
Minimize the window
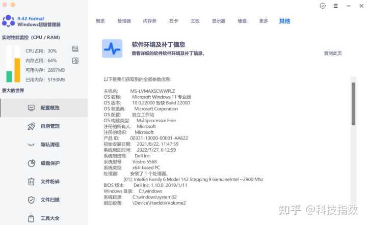[x=349, y=6]
